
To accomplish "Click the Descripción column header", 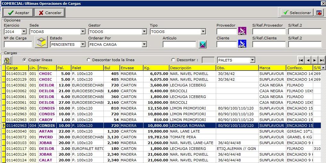I will [192, 68].
